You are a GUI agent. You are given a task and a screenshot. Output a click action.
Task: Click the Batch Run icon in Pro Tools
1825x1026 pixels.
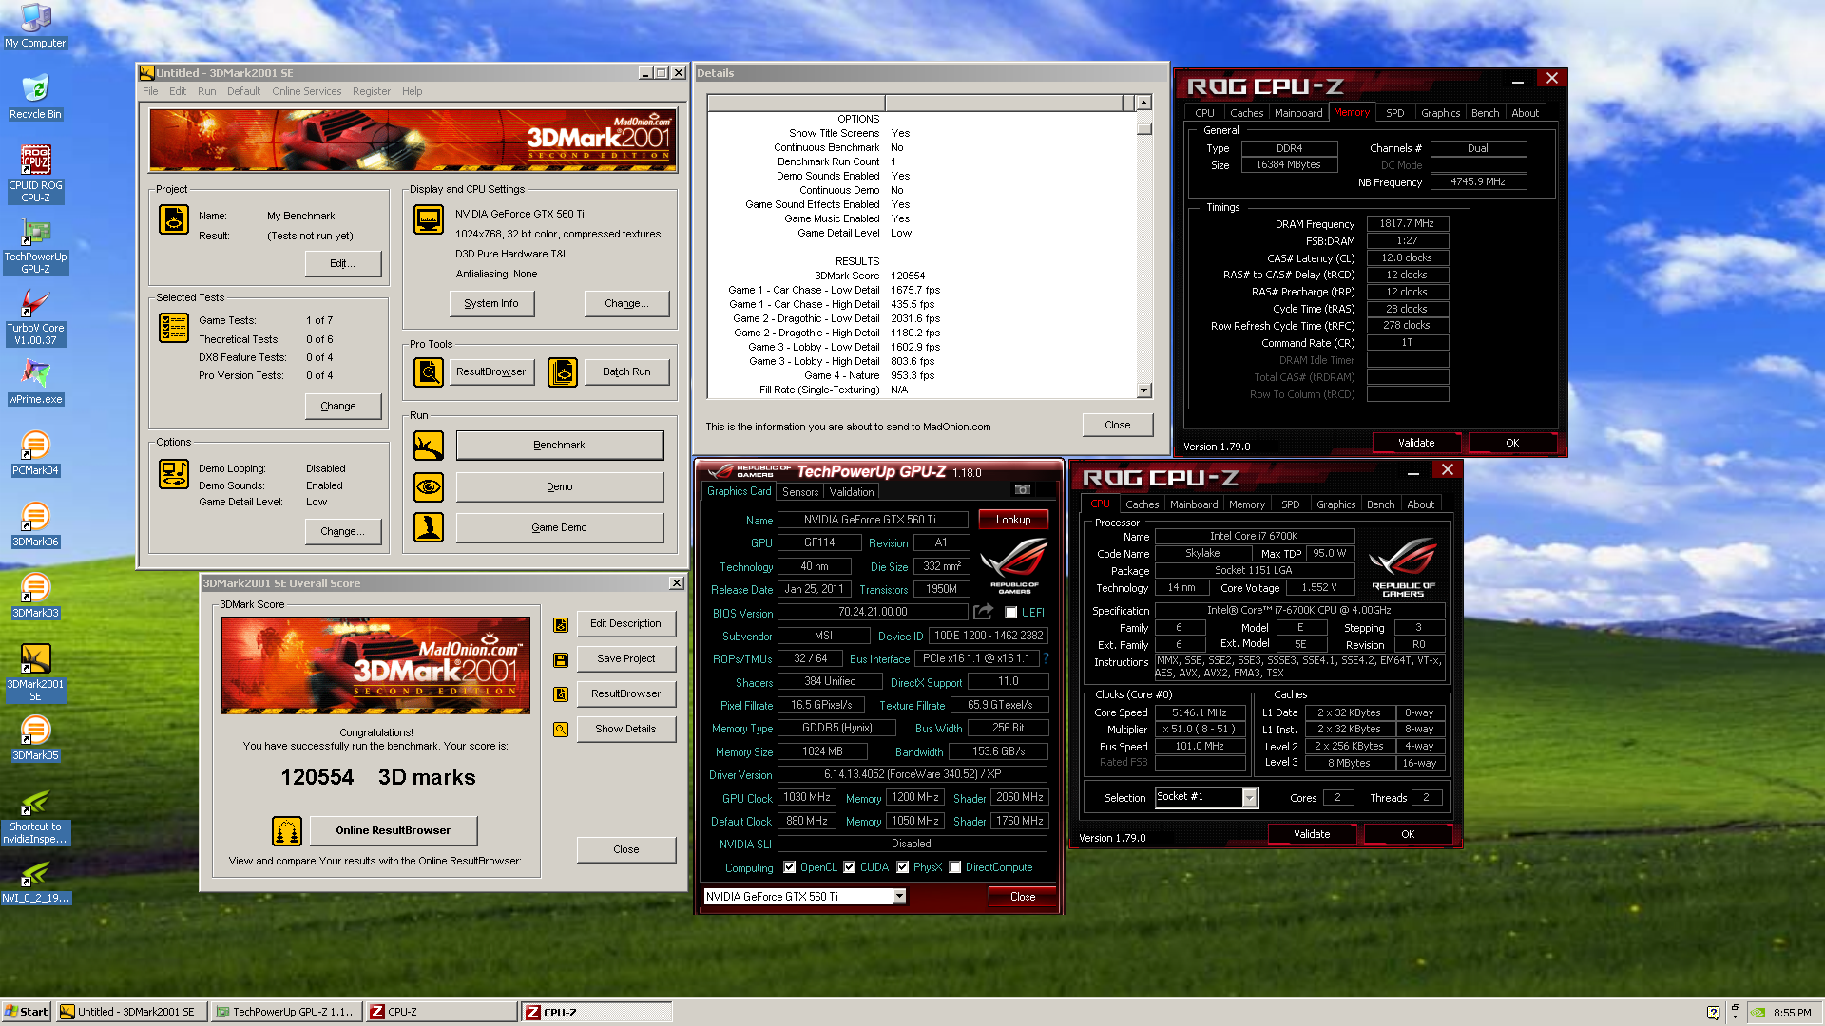[x=563, y=371]
